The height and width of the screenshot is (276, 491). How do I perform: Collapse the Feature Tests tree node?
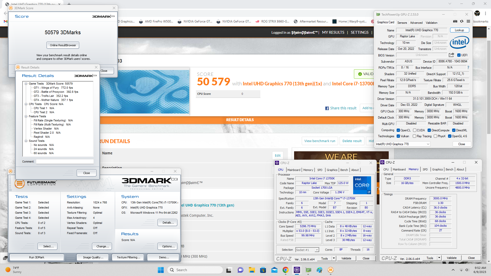[26, 116]
